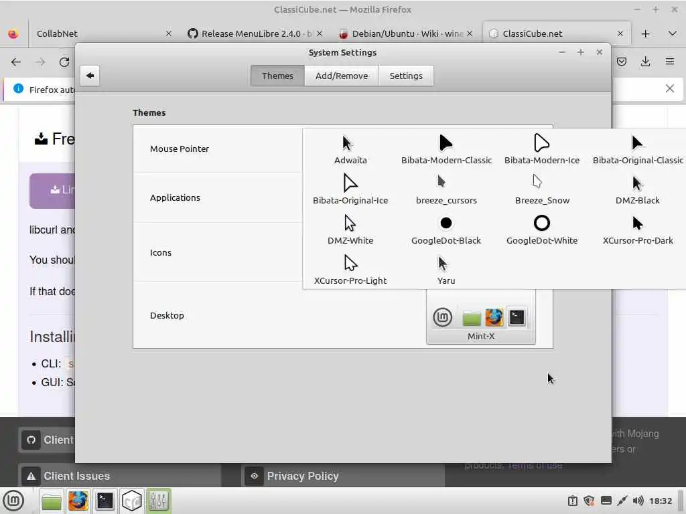The image size is (686, 514).
Task: Click the Client GitHub footer link
Action: coord(47,440)
